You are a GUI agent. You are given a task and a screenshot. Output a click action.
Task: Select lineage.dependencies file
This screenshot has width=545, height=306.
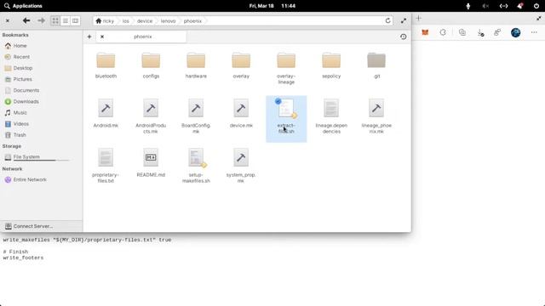coord(331,116)
